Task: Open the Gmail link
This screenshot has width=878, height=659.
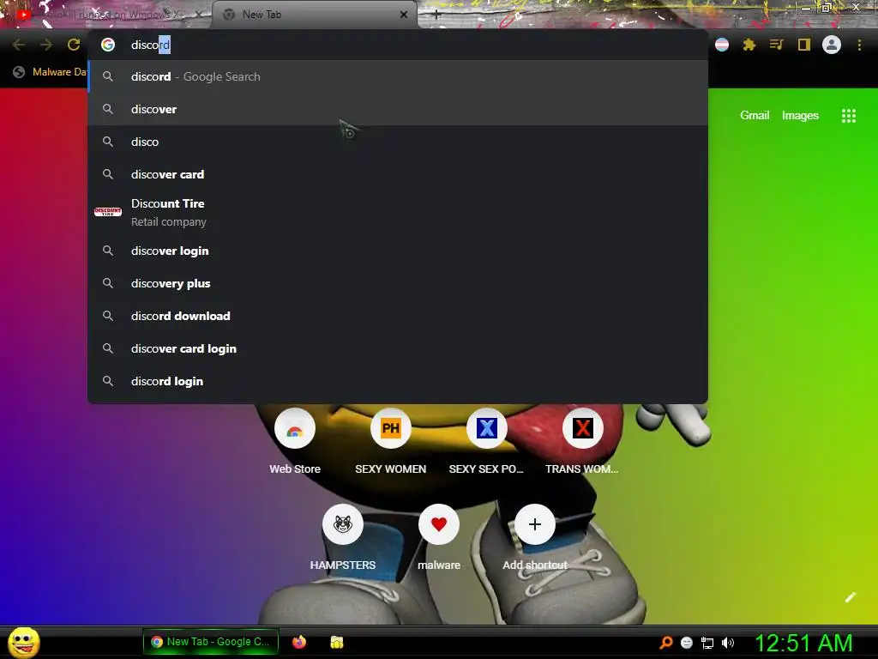Action: pos(755,116)
